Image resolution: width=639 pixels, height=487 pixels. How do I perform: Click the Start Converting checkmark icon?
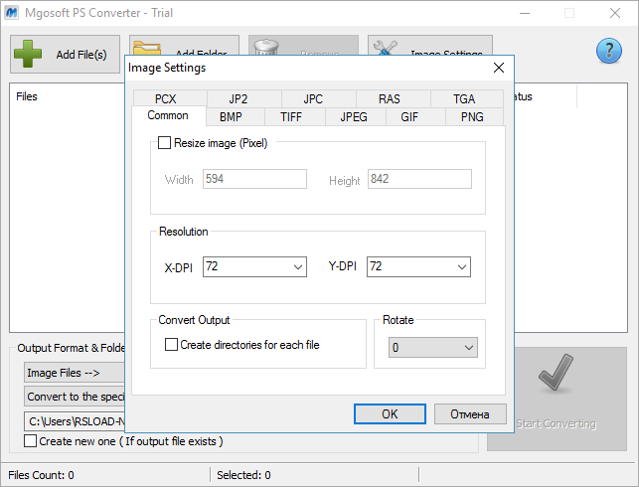557,372
